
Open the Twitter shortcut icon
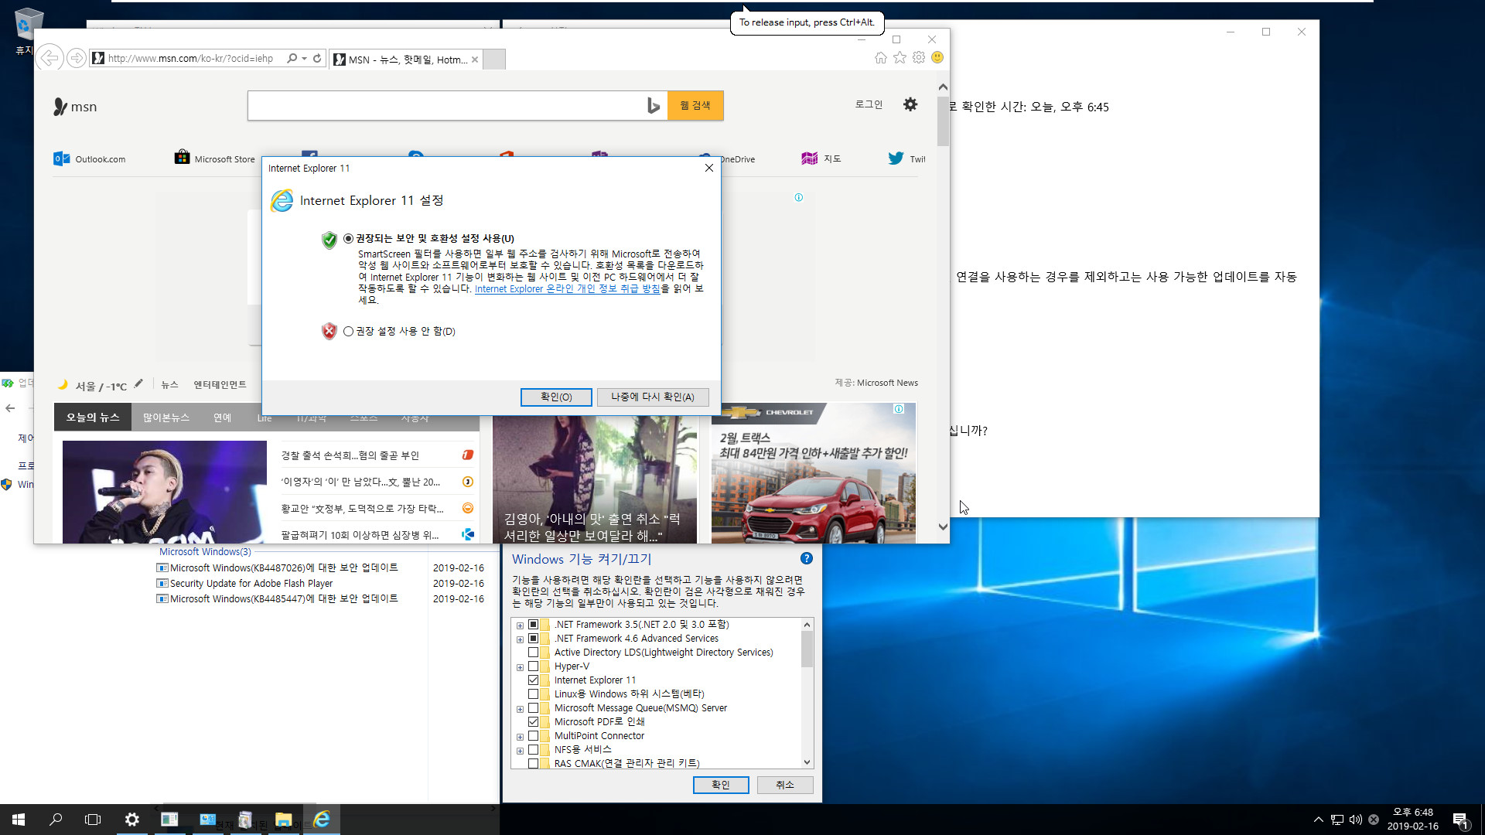(x=896, y=158)
